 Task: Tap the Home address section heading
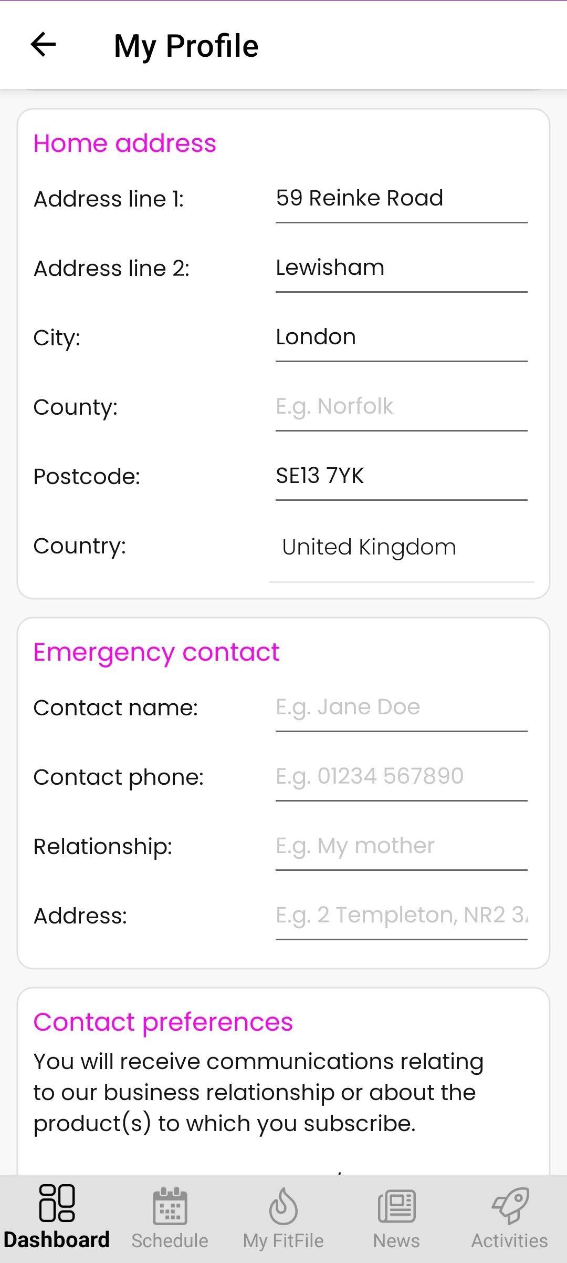125,143
